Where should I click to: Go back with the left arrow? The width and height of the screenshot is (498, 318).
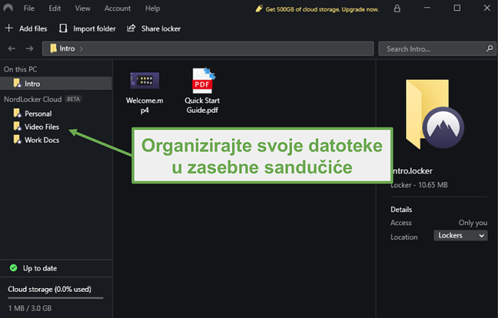(11, 48)
